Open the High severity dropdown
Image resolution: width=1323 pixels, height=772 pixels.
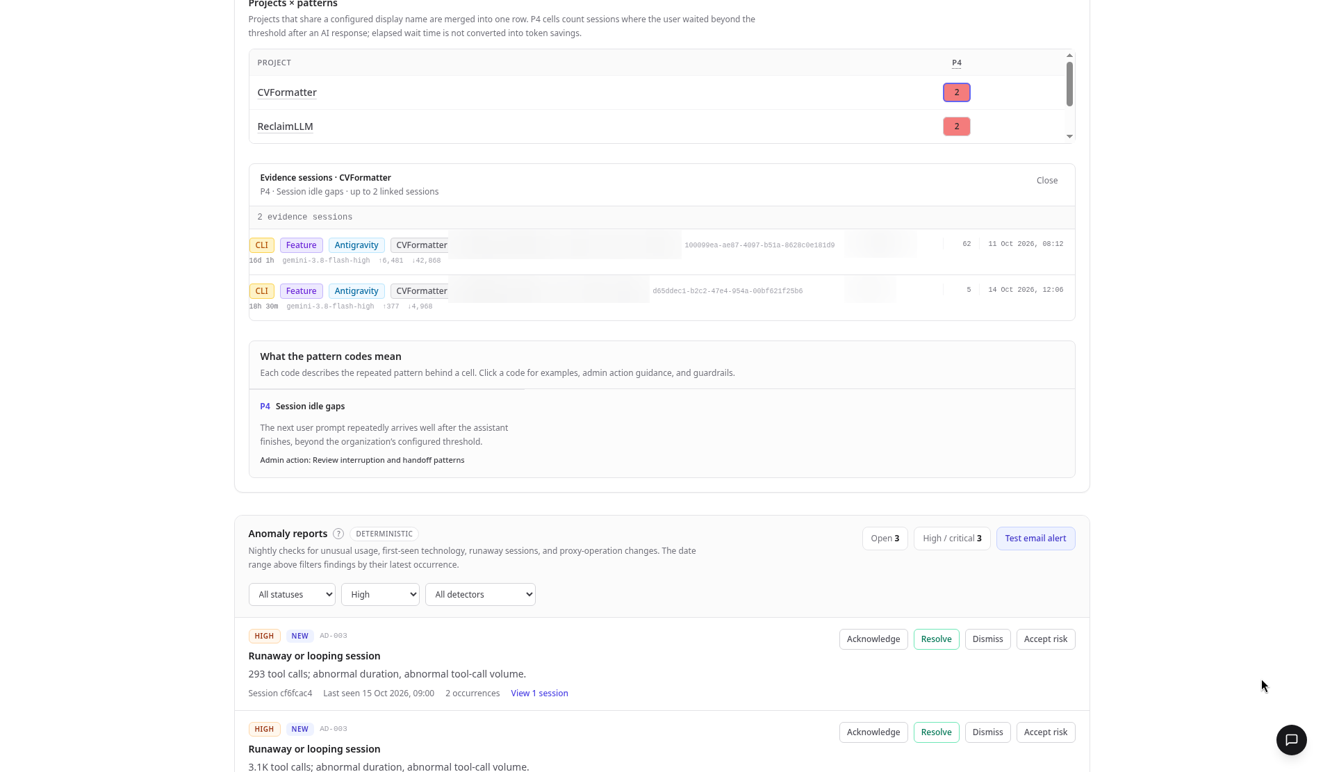point(380,594)
